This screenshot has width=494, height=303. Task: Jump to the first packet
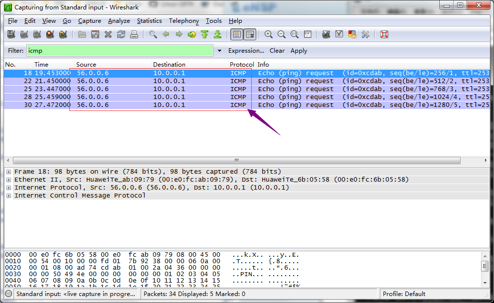tap(204, 34)
